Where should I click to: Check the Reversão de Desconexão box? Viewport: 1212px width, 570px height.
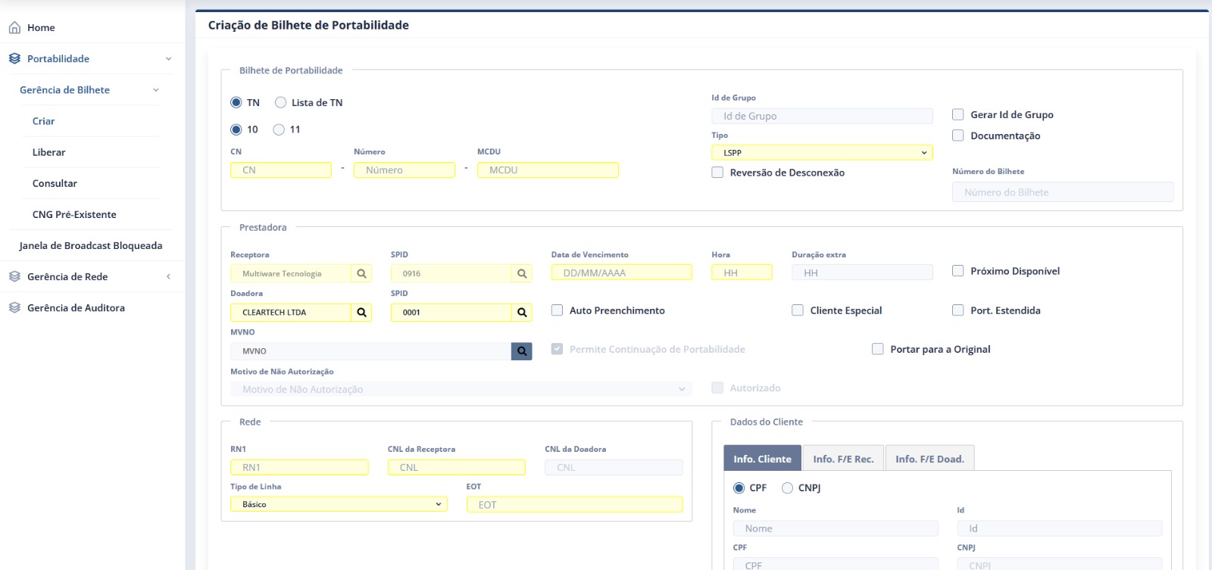tap(717, 173)
